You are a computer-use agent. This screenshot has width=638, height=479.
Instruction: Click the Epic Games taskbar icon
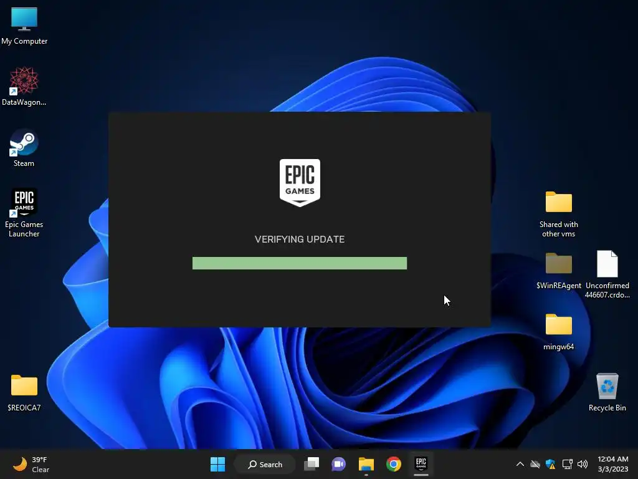tap(421, 464)
